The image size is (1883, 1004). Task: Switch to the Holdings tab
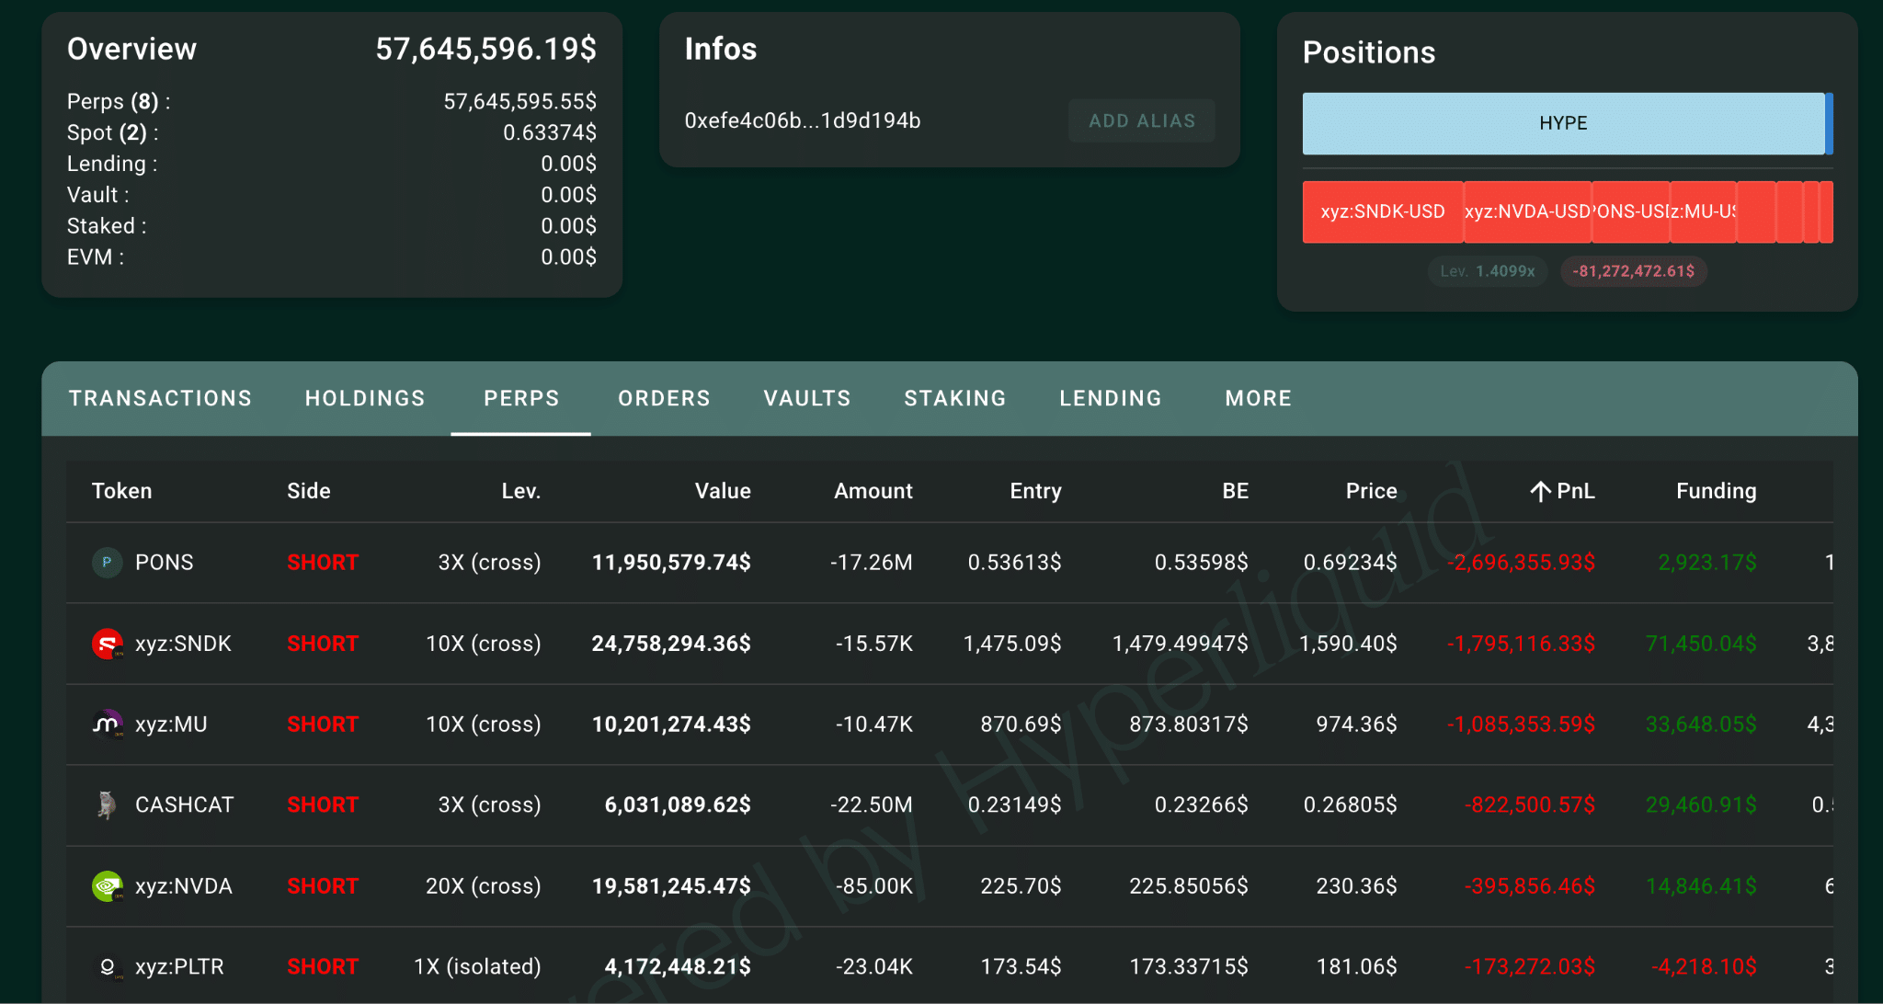click(x=365, y=398)
